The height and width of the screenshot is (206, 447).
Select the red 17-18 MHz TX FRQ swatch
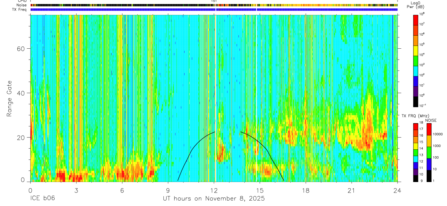tap(416, 126)
